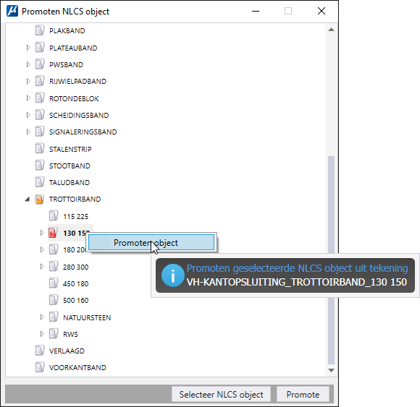Viewport: 420px width, 407px height.
Task: Expand the PLATEAUBAND tree node
Action: tap(28, 48)
